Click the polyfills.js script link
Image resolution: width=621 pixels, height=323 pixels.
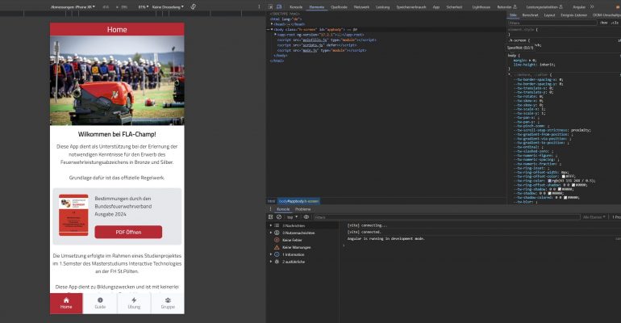[x=315, y=40]
